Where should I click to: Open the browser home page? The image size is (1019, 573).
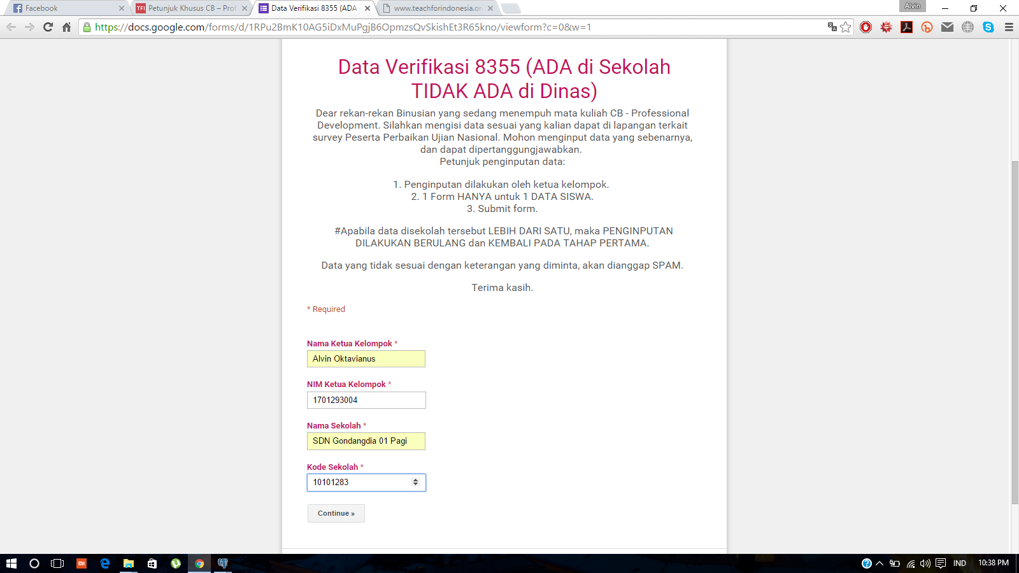[66, 27]
